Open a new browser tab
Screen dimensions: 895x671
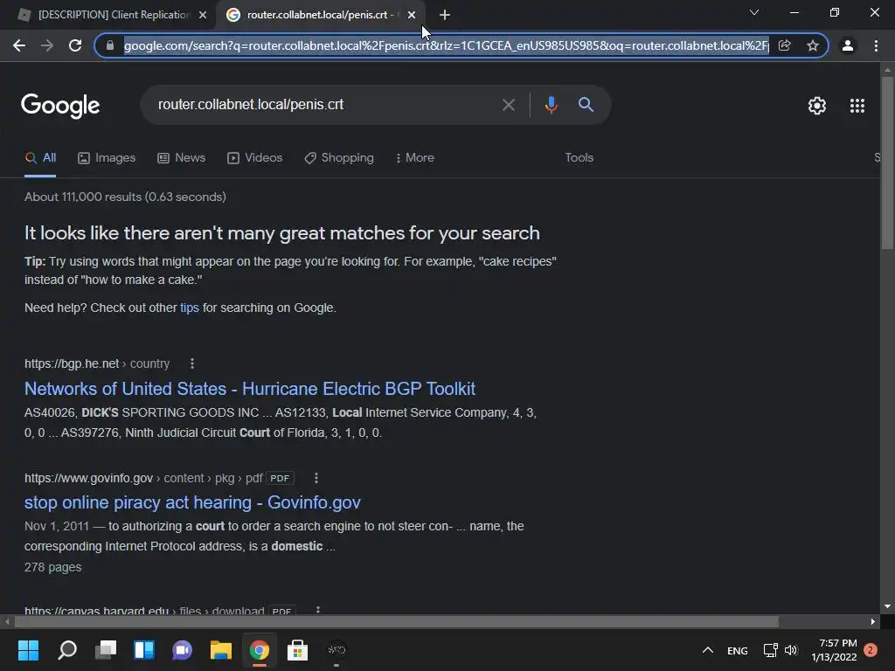click(445, 15)
